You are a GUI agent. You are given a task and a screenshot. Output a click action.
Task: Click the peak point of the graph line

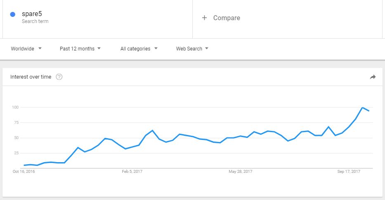[x=362, y=107]
